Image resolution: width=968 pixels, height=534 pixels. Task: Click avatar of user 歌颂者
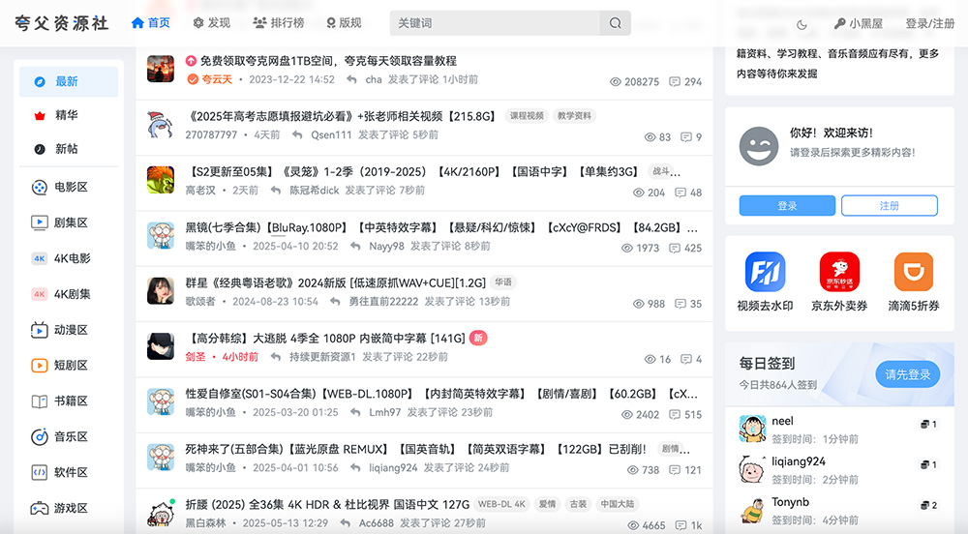pyautogui.click(x=161, y=291)
